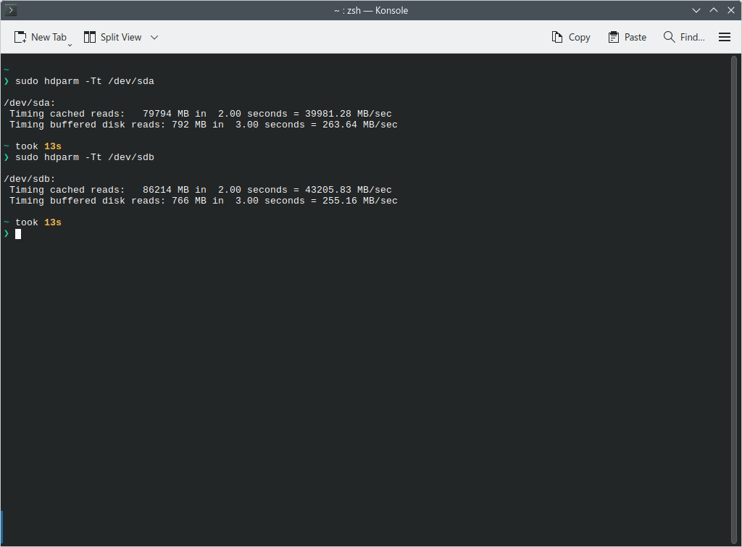Screen dimensions: 742x547
Task: Open the Find search bar
Action: [684, 37]
